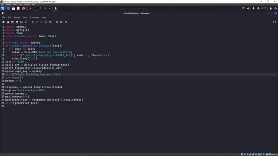This screenshot has width=278, height=156.
Task: Open the VirtualBox Devices menu
Action: coord(27,5)
